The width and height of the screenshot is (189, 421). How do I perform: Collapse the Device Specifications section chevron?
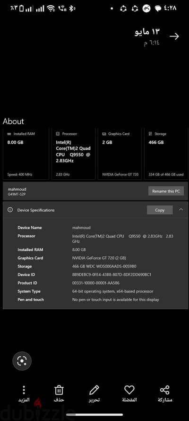181,210
